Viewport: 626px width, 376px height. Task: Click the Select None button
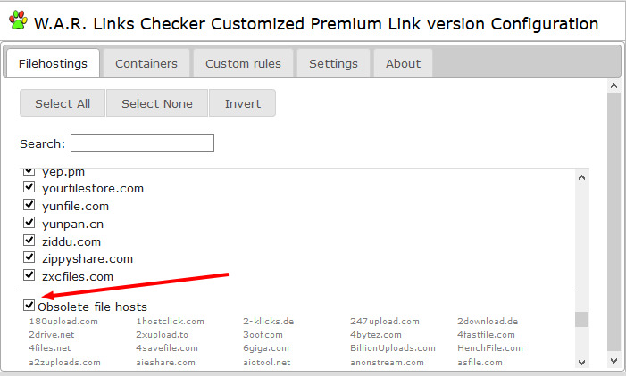point(157,103)
